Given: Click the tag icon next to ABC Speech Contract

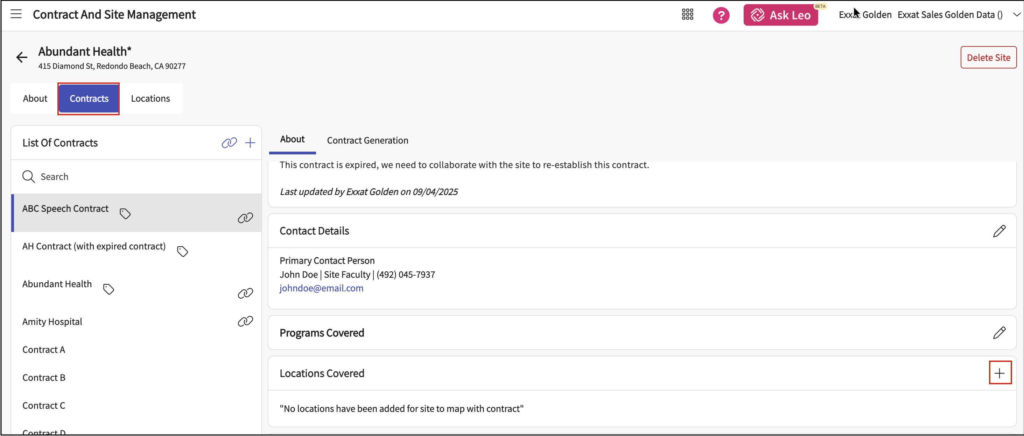Looking at the screenshot, I should (x=125, y=214).
